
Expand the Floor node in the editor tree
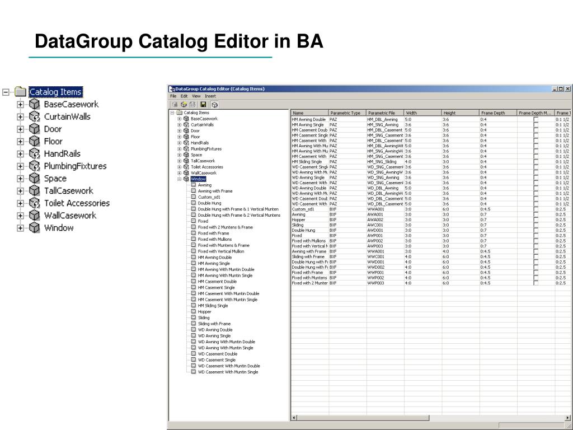pyautogui.click(x=180, y=137)
